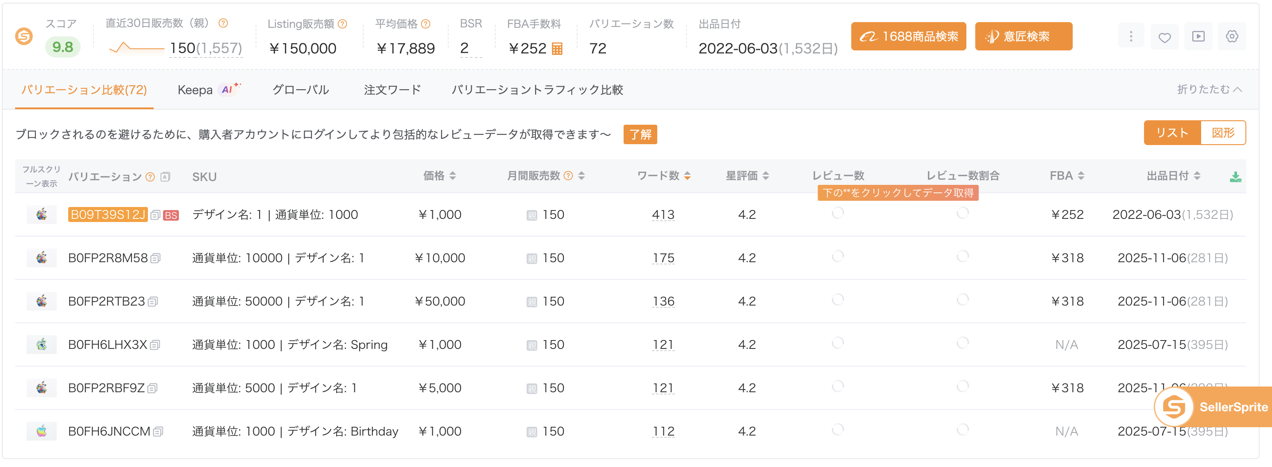Click the 30-day sales sparkline chart
The image size is (1272, 467).
click(x=136, y=48)
